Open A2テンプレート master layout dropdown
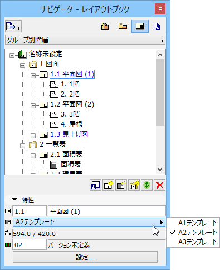This screenshot has height=270, width=220. tap(89, 222)
